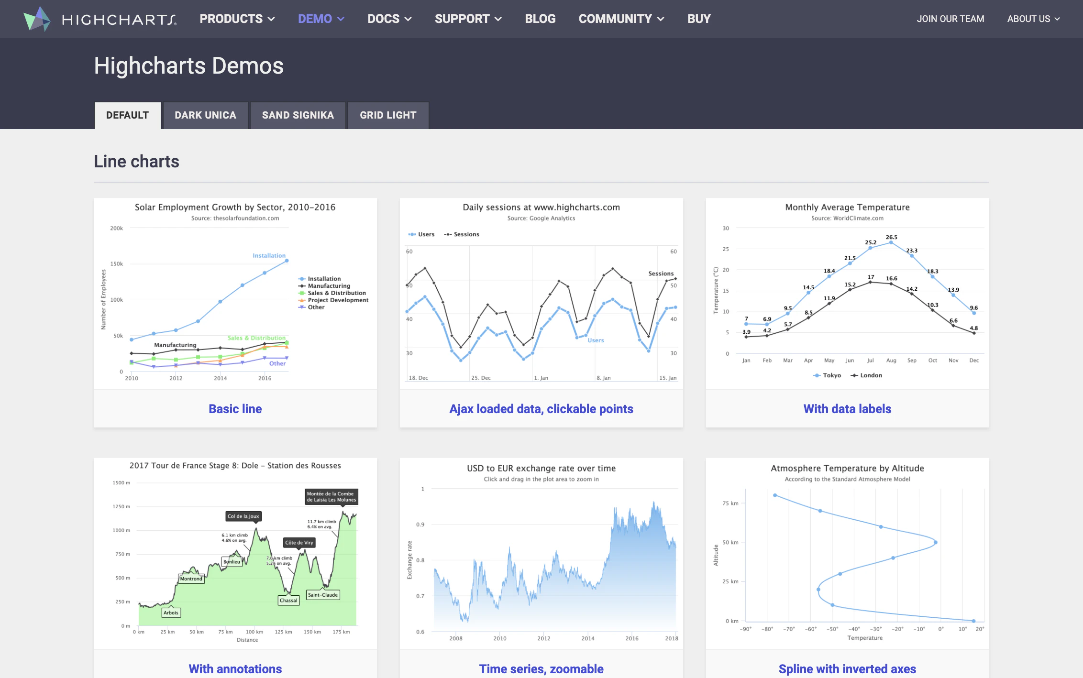This screenshot has height=678, width=1083.
Task: Toggle Sales & Distribution legend item
Action: (332, 293)
